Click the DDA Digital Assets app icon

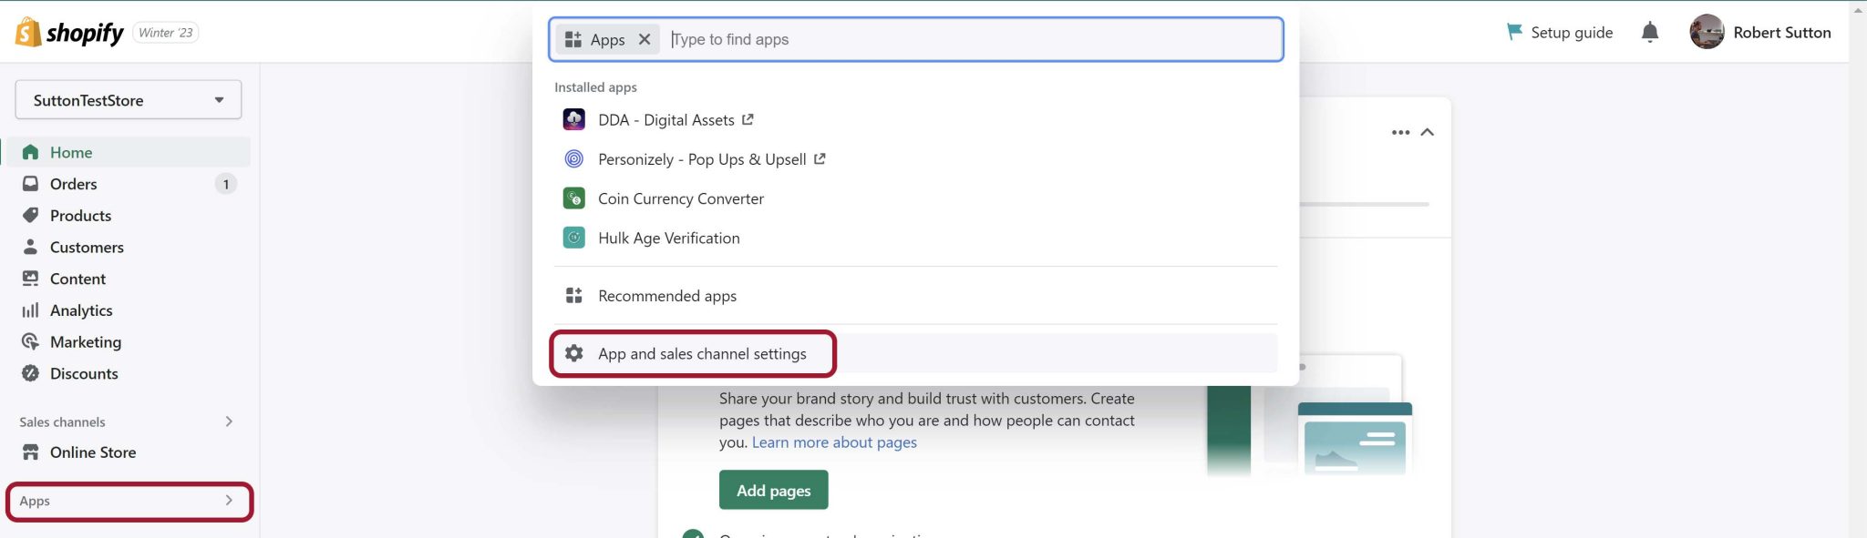573,119
